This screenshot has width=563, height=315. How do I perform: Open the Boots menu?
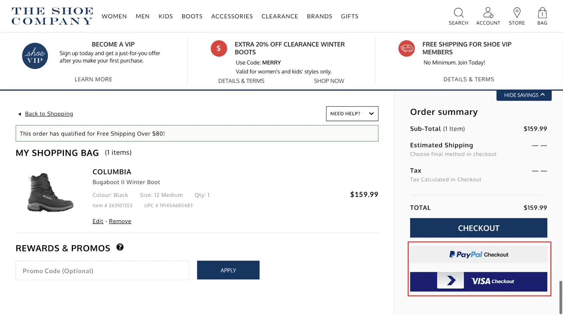[192, 16]
